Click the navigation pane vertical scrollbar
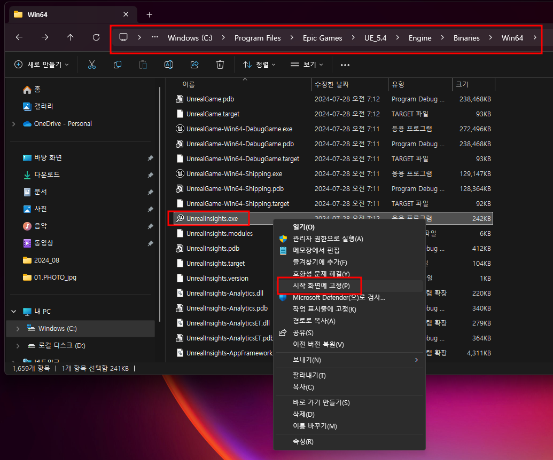The height and width of the screenshot is (460, 553). coord(160,204)
